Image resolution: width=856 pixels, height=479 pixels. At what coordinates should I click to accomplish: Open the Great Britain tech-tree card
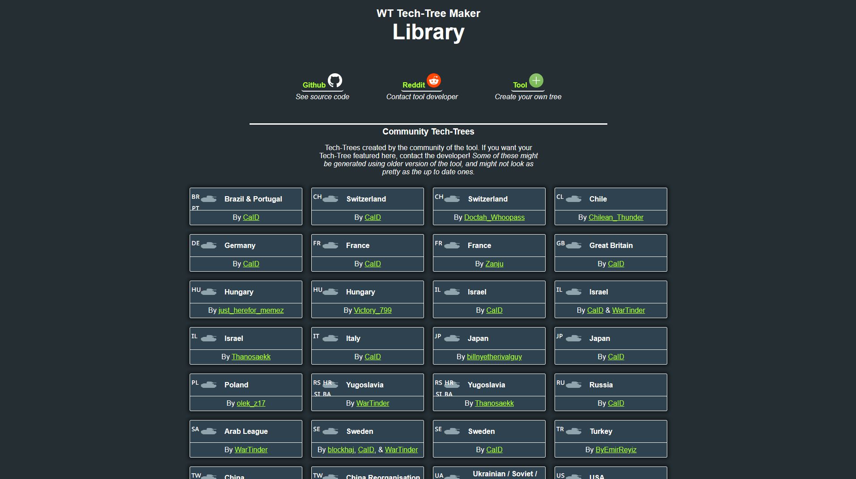click(611, 246)
